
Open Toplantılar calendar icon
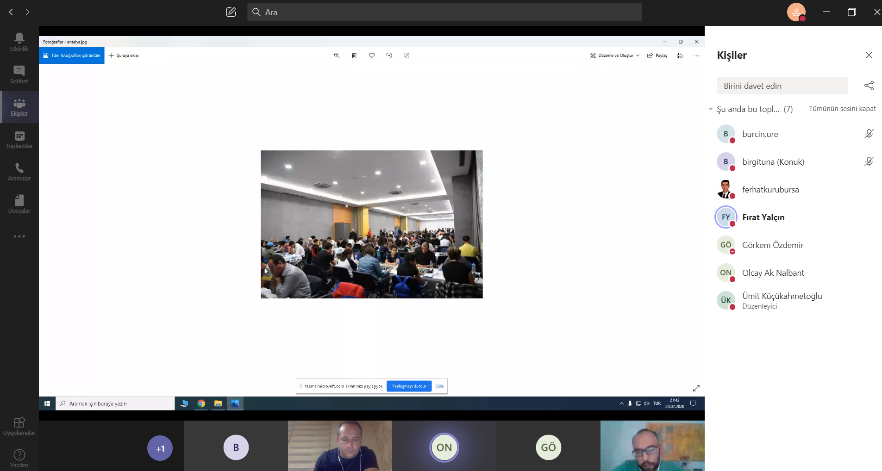[19, 139]
